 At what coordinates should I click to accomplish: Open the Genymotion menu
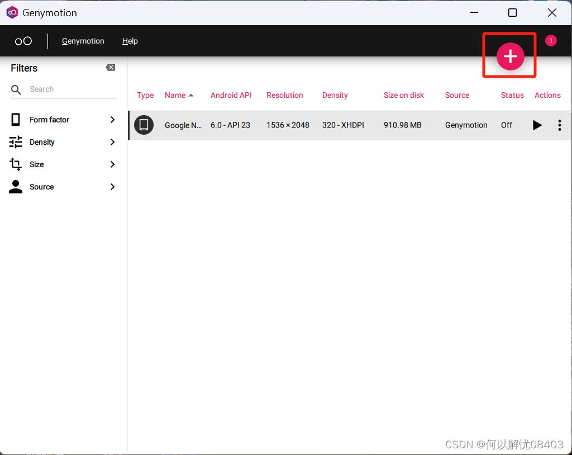83,41
